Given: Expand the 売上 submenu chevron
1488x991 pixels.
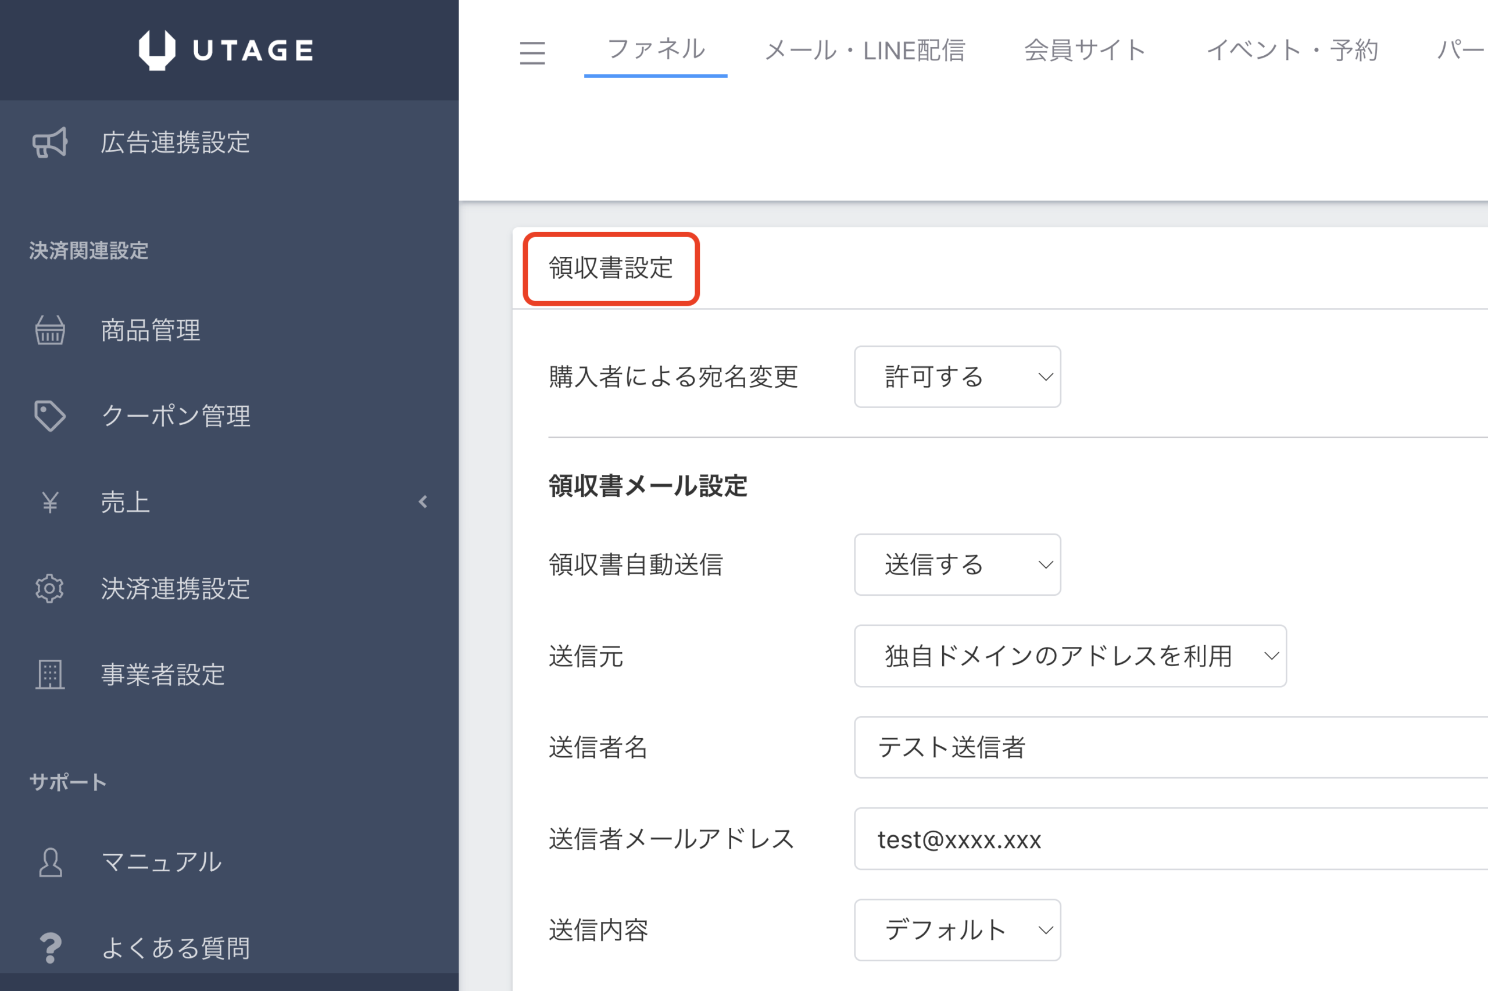Looking at the screenshot, I should click(423, 502).
